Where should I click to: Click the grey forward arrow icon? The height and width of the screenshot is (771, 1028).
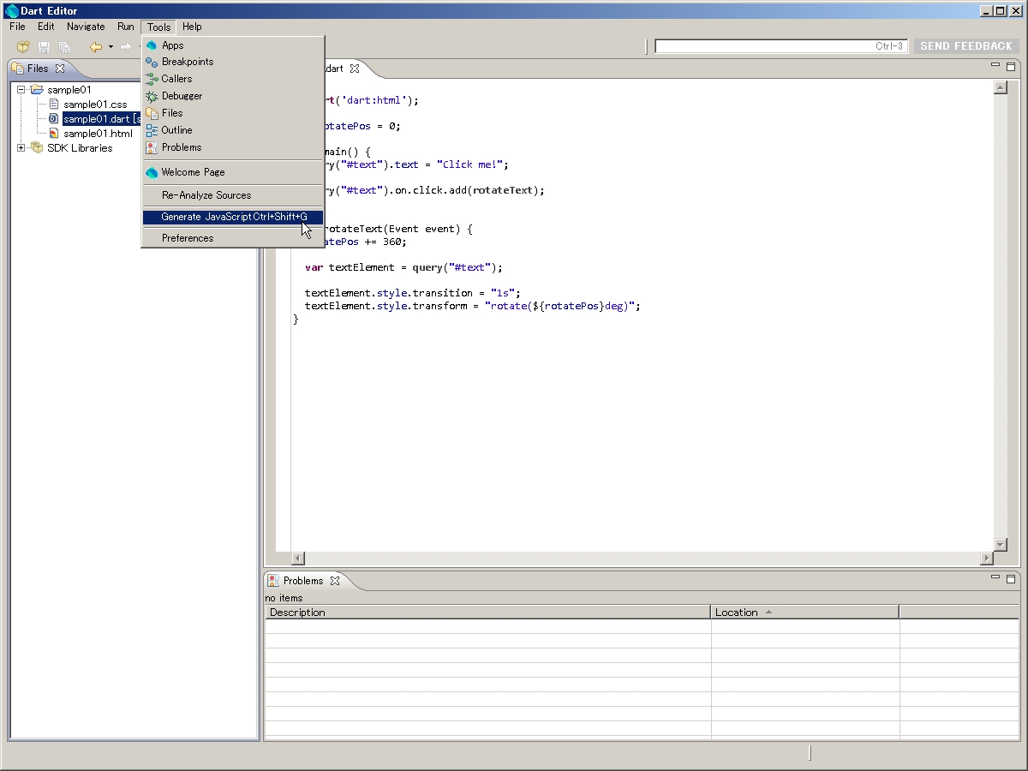tap(126, 47)
